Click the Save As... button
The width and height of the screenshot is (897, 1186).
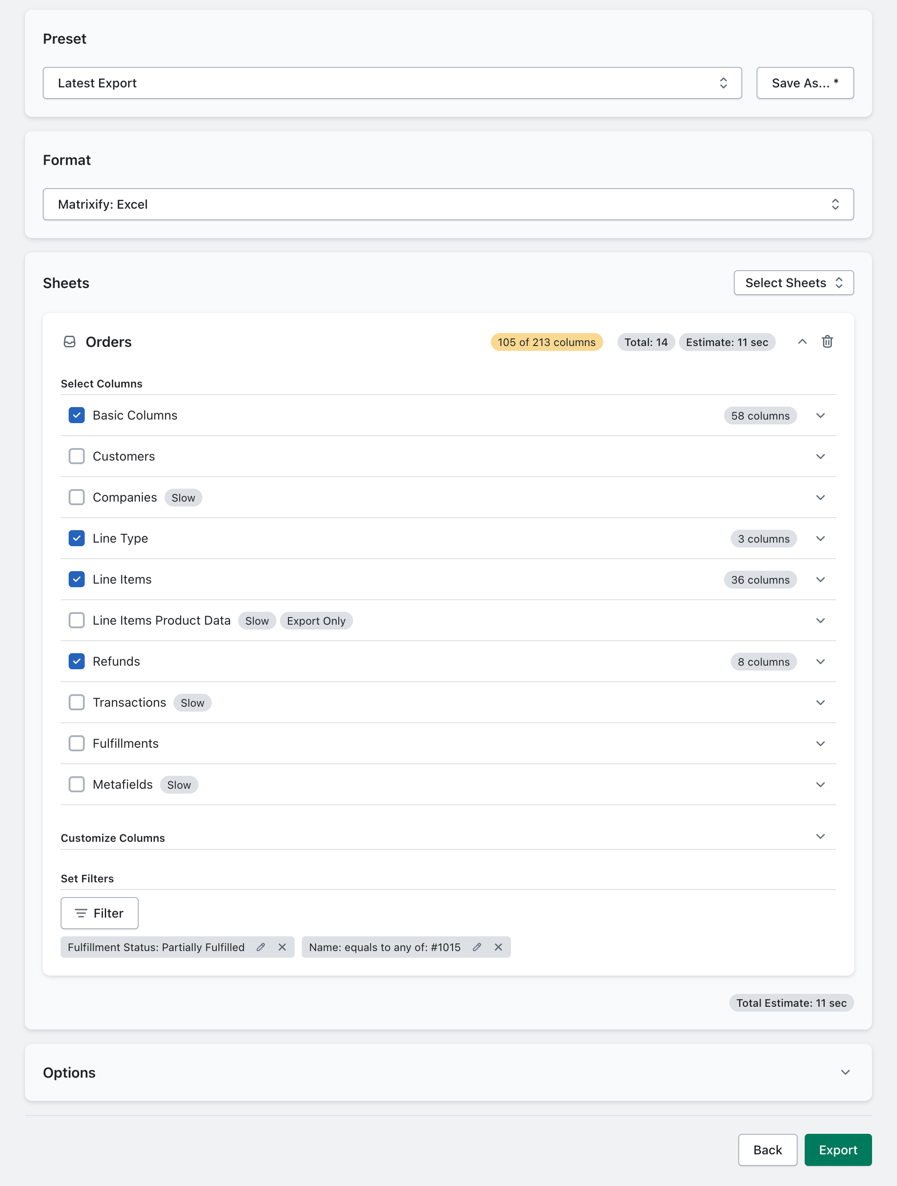(804, 83)
